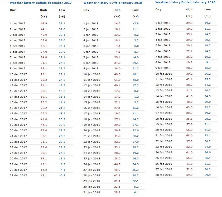Select the high value for 29 jan 2018

click(117, 181)
